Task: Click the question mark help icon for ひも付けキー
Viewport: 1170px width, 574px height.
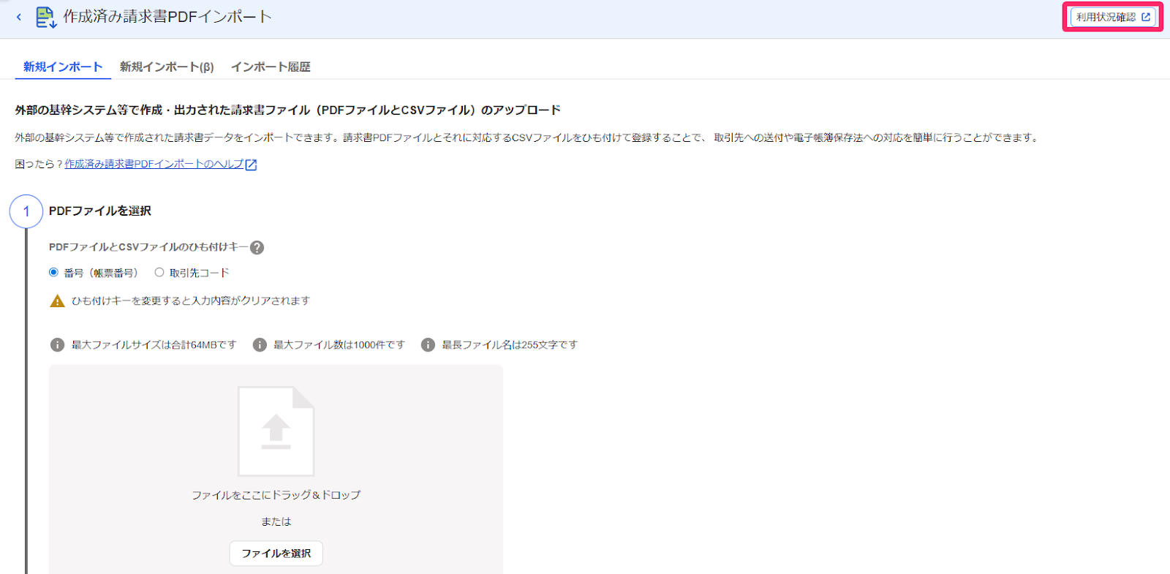Action: pyautogui.click(x=257, y=247)
